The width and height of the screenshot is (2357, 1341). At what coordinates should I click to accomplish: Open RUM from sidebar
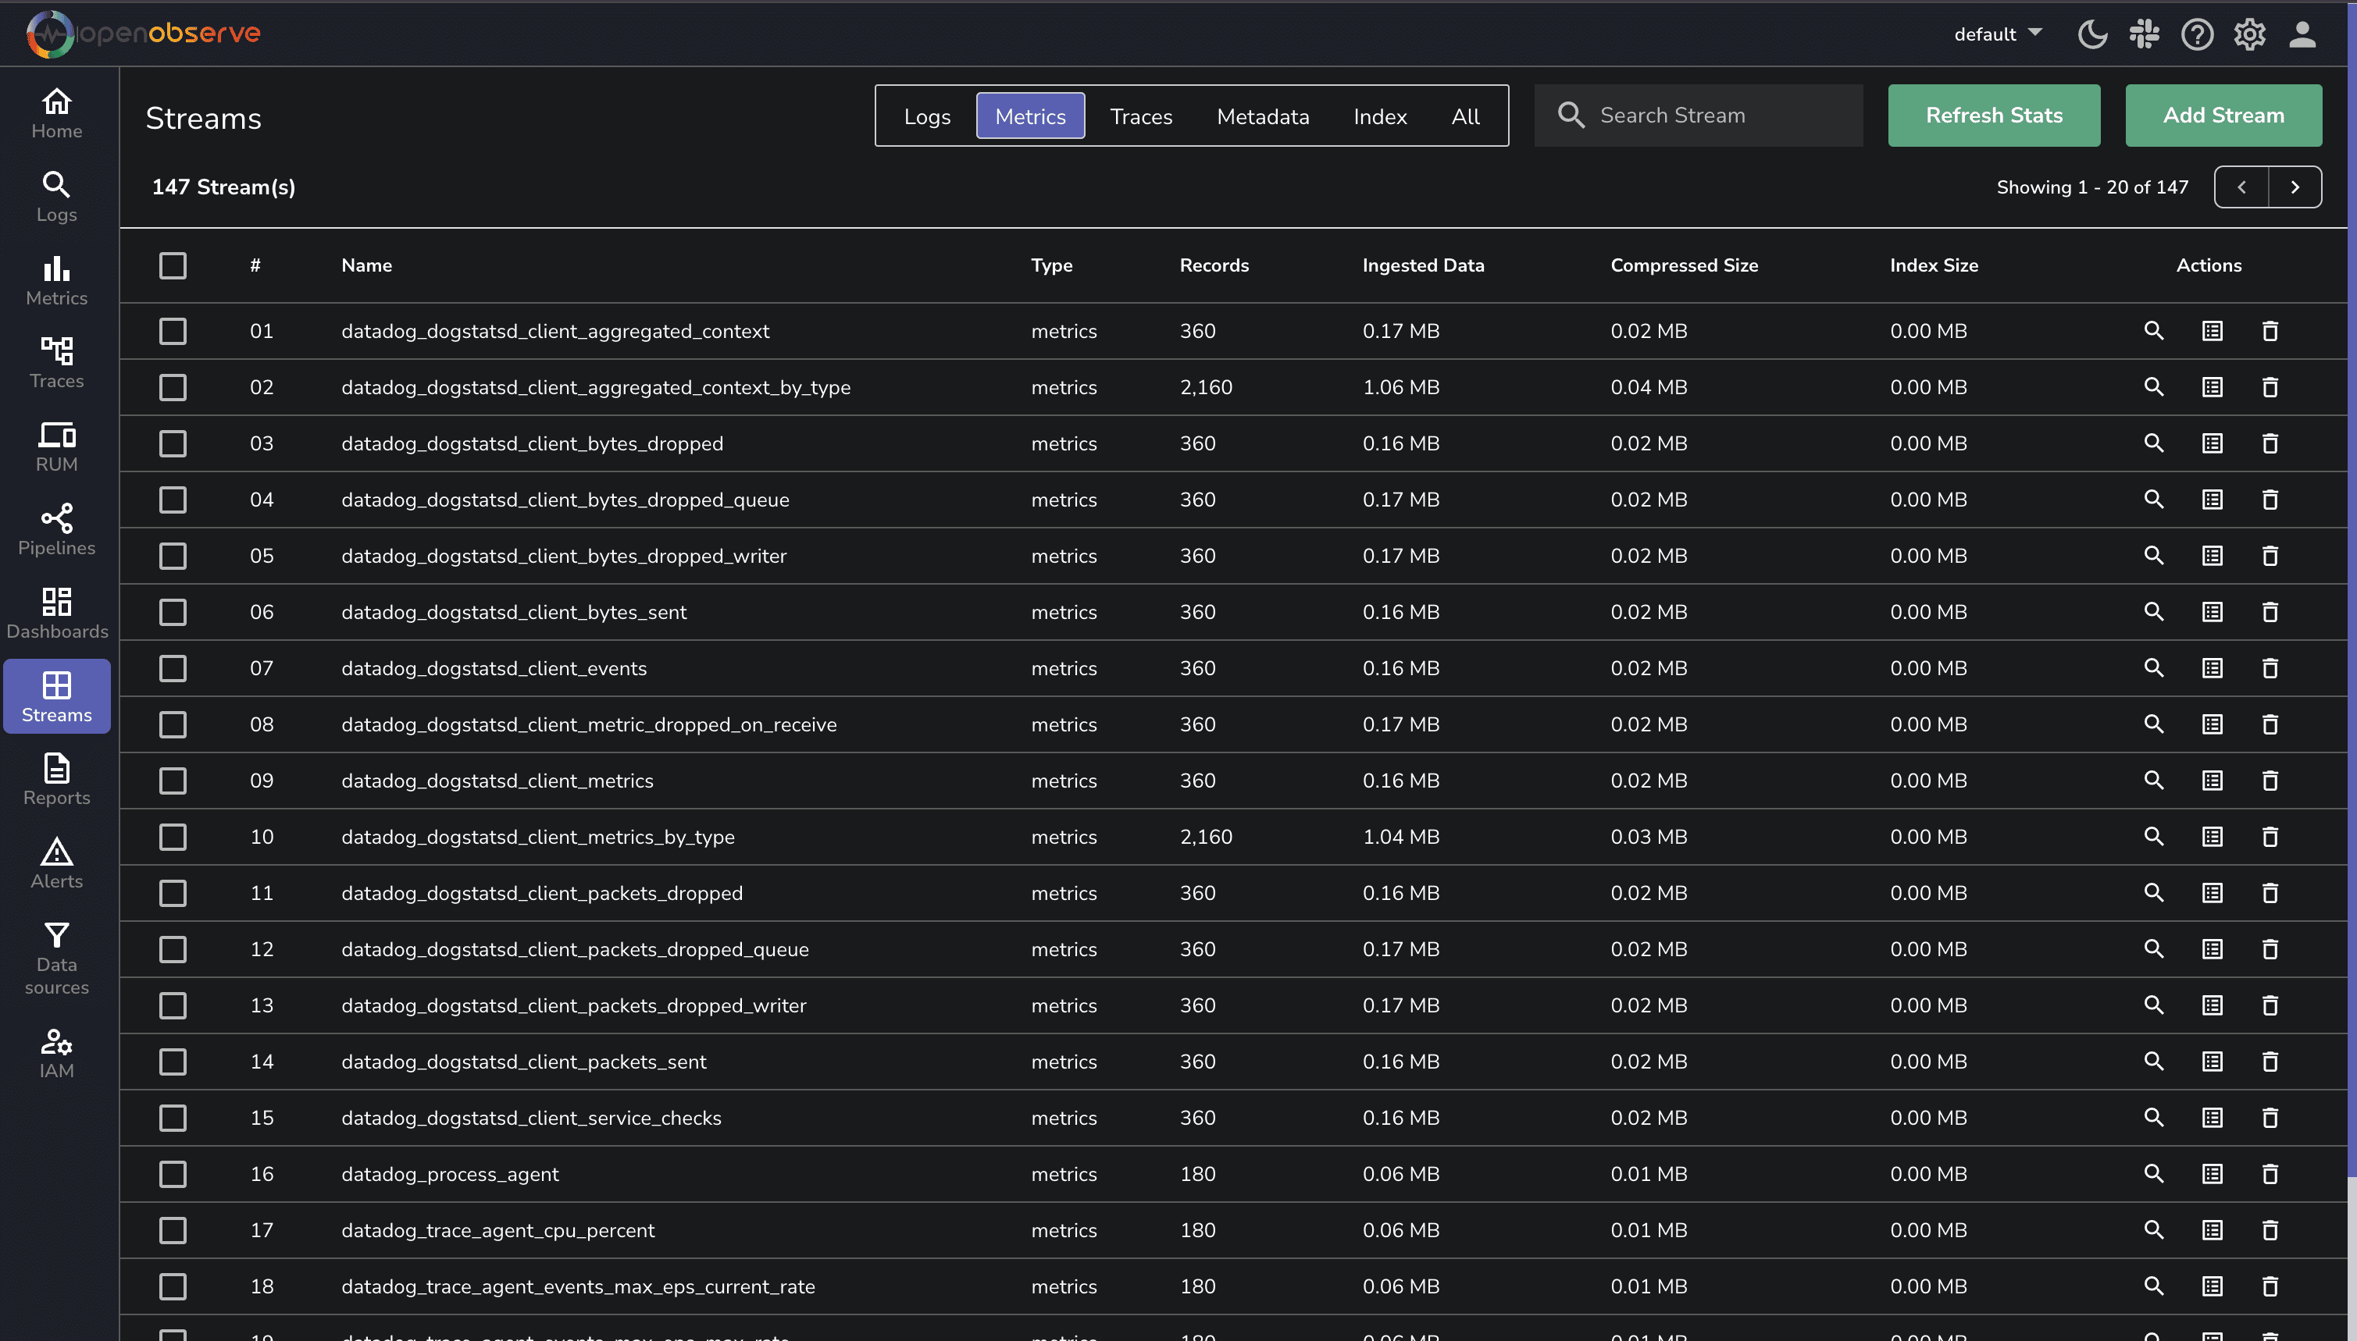(x=56, y=446)
